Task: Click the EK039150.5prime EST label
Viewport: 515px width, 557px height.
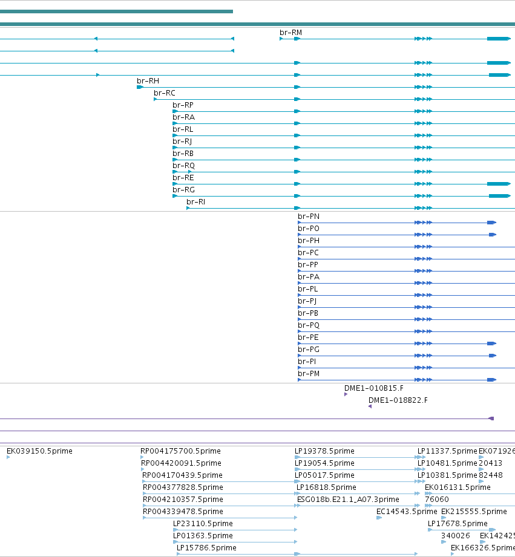Action: click(x=39, y=451)
